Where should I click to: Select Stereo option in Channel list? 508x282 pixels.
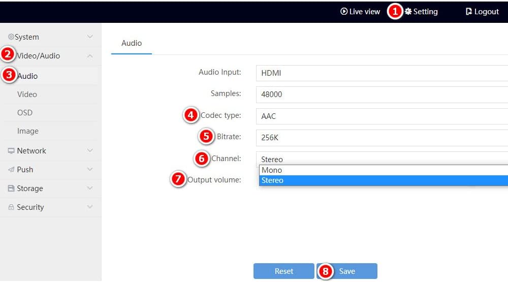(x=384, y=180)
